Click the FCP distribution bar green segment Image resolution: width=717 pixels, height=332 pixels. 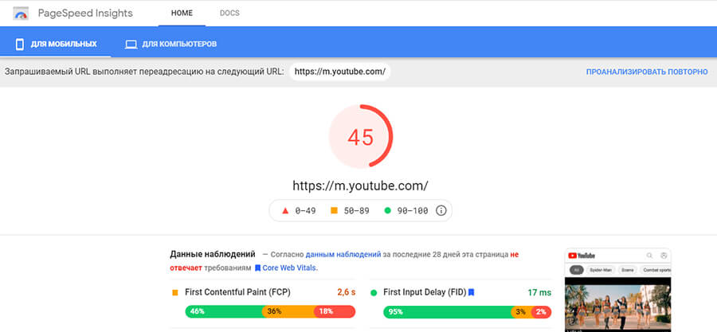224,311
